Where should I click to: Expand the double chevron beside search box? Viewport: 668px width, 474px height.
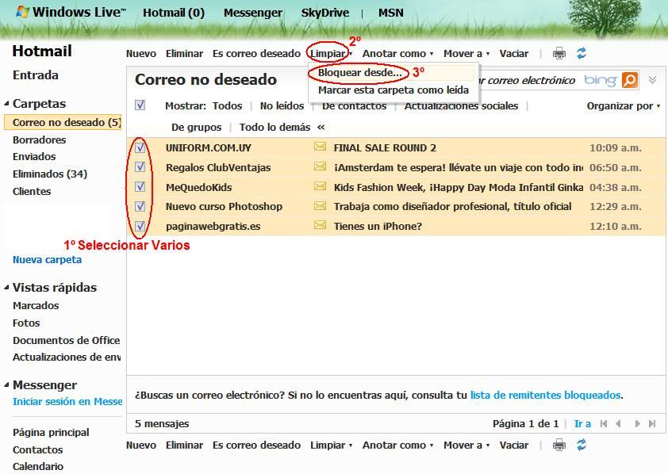(x=652, y=79)
